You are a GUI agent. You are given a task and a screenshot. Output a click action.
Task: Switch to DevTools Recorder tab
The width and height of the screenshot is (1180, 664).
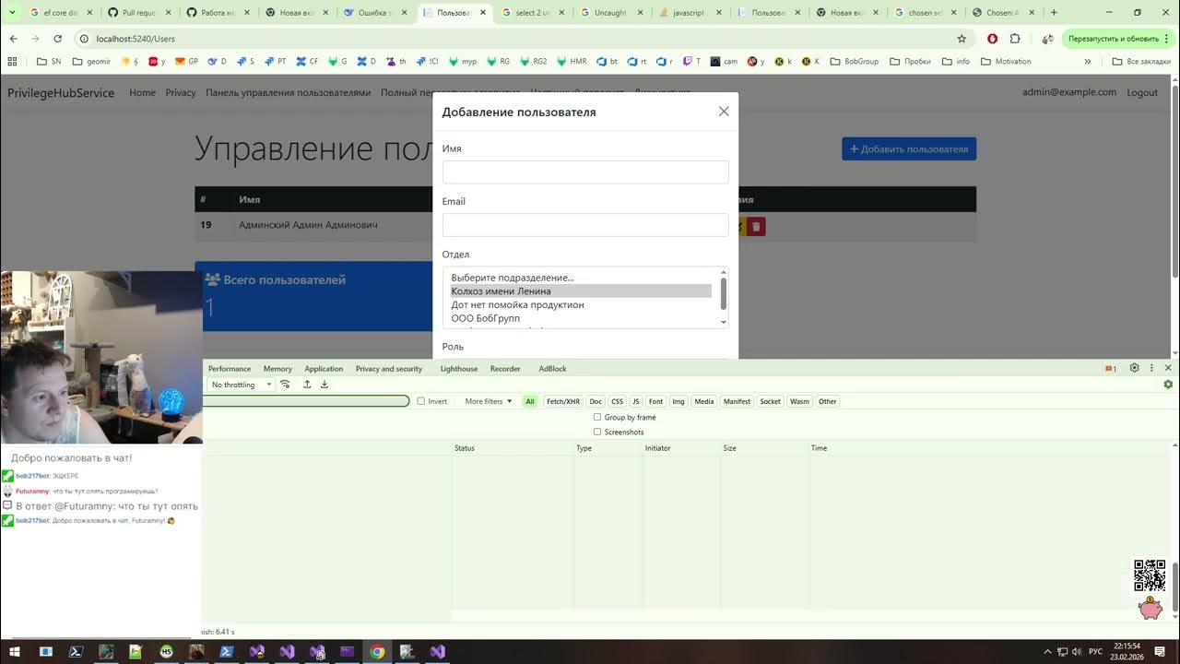pos(505,369)
